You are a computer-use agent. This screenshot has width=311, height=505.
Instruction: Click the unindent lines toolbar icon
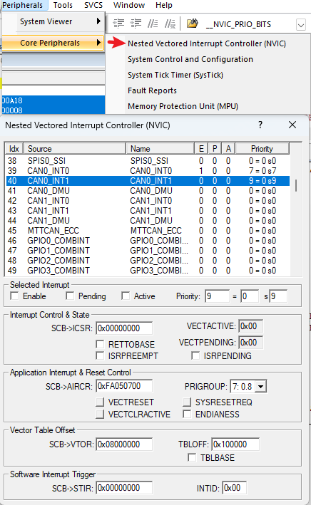(136, 24)
